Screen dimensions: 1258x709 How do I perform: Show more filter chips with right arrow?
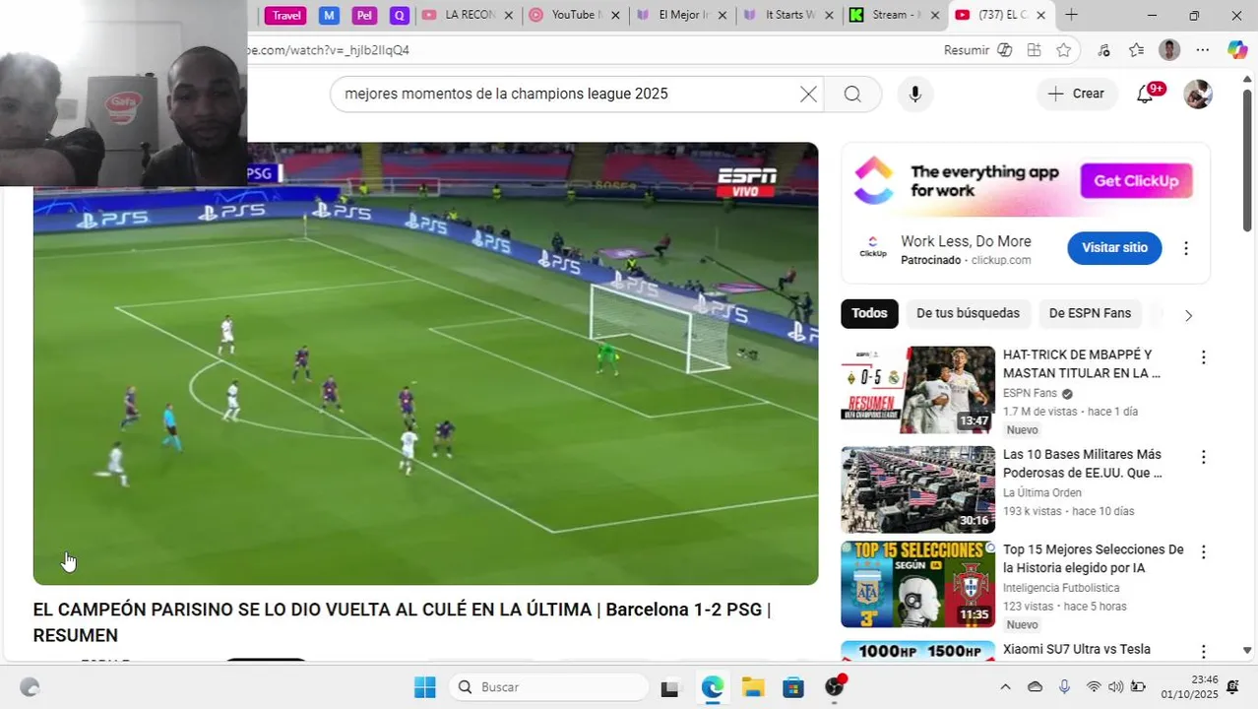point(1188,315)
